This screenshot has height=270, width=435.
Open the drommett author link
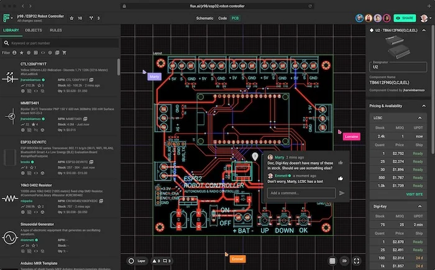pos(27,240)
